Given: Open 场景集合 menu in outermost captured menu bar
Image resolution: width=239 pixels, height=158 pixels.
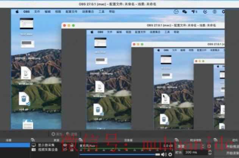Looking at the screenshot, I should tap(88, 12).
